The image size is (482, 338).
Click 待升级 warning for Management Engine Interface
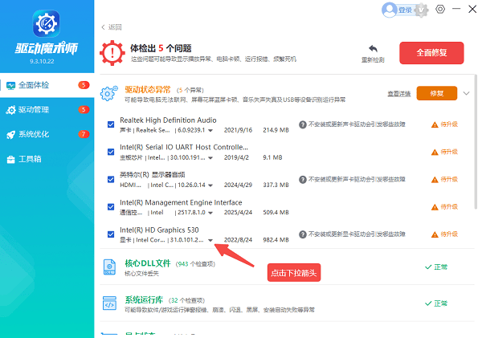pyautogui.click(x=444, y=207)
